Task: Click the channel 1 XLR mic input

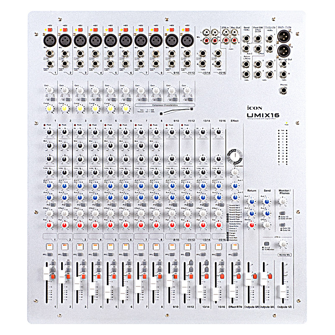Action: (50, 40)
